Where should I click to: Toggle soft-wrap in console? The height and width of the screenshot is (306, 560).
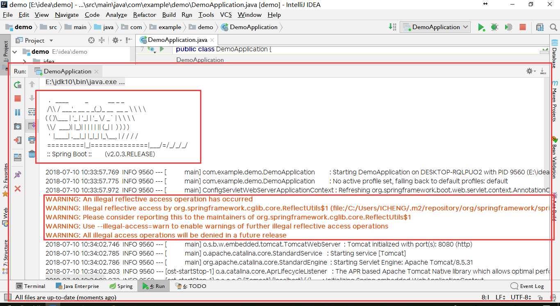(32, 112)
